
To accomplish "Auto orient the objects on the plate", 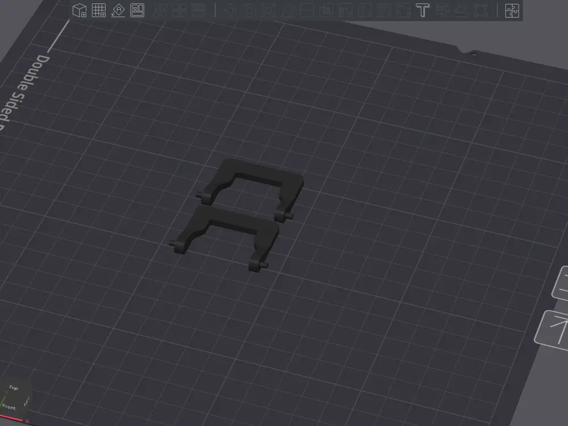I will (x=118, y=10).
